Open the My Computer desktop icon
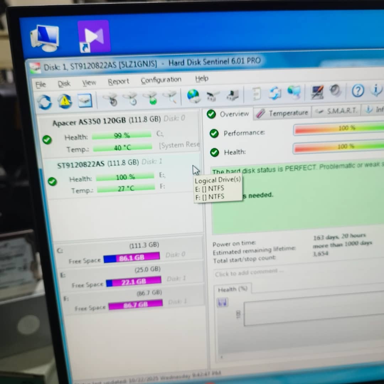 tap(44, 38)
